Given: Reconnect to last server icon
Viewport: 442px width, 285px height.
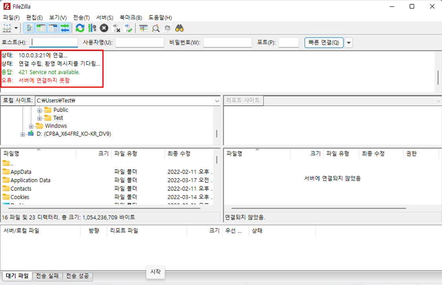Looking at the screenshot, I should click(128, 28).
